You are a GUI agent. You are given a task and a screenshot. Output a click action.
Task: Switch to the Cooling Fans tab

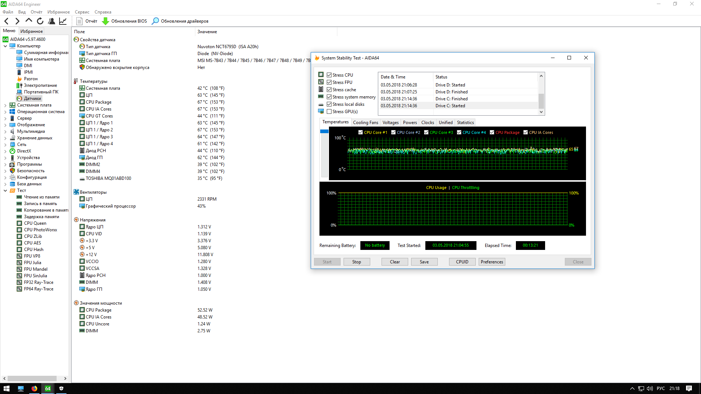pyautogui.click(x=365, y=123)
